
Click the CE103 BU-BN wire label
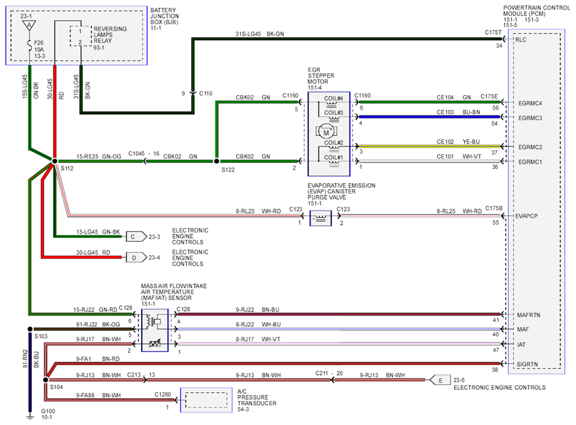(458, 112)
